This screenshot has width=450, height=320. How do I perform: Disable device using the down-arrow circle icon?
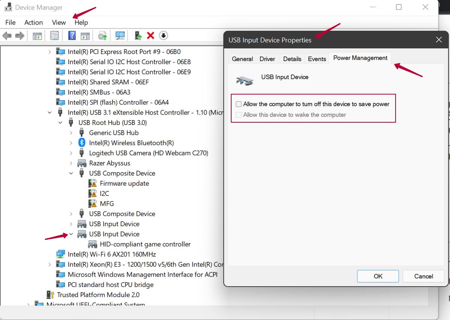tap(163, 36)
